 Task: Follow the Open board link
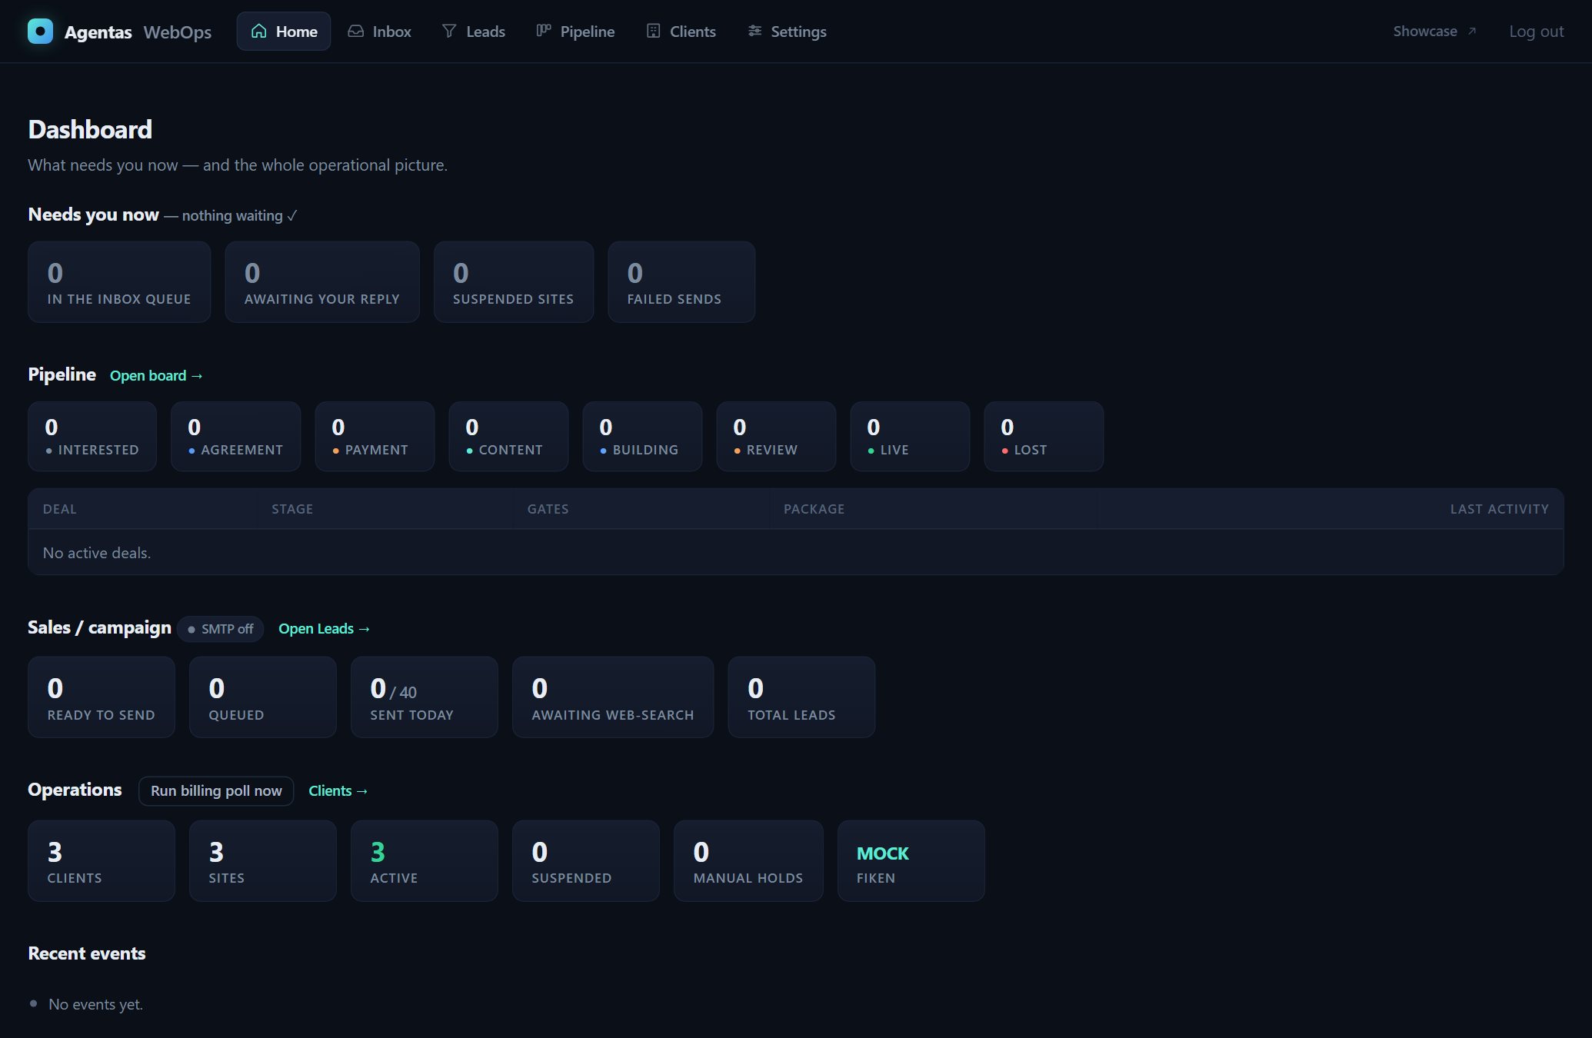click(157, 375)
